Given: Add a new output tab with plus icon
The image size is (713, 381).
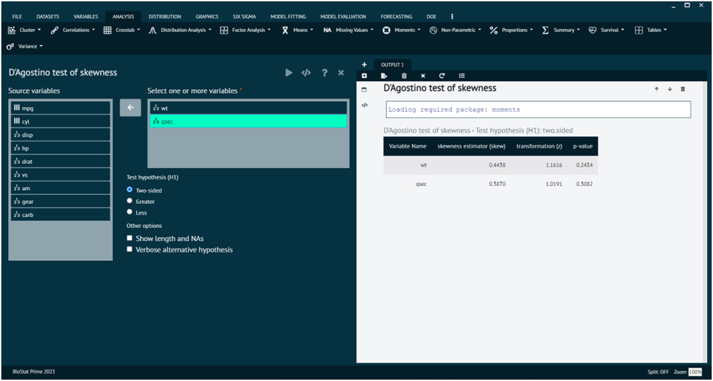Looking at the screenshot, I should pos(364,65).
